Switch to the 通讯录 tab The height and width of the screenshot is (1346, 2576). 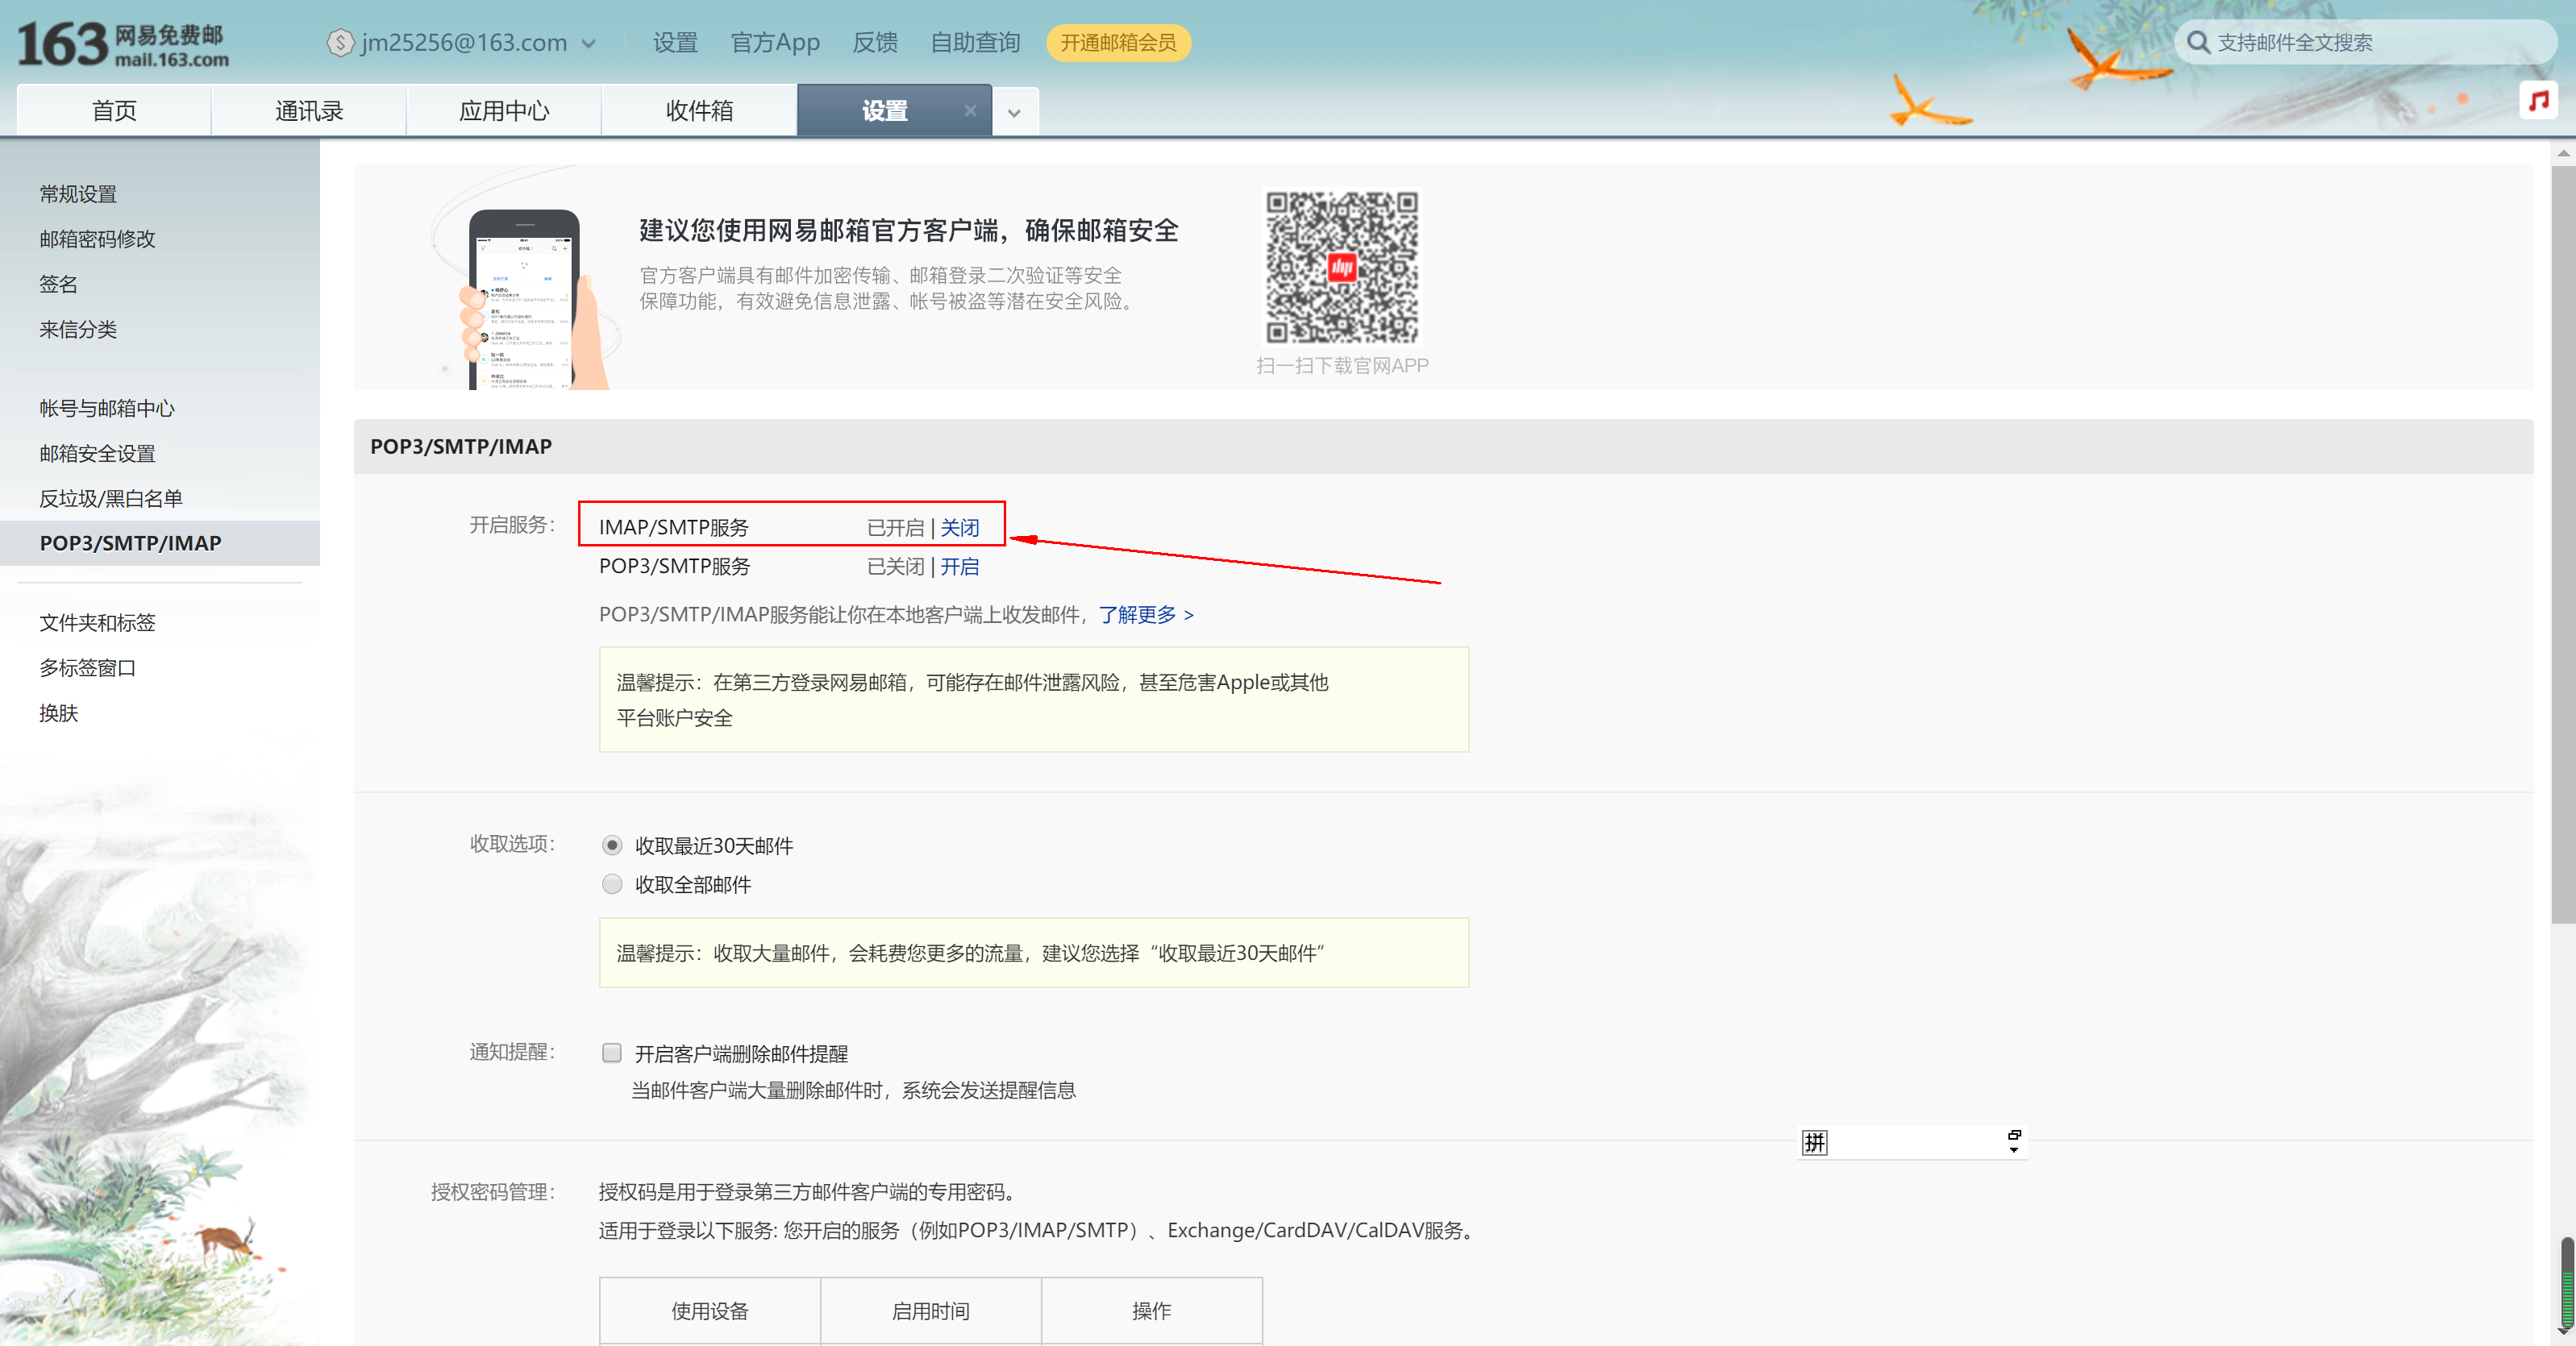tap(309, 111)
